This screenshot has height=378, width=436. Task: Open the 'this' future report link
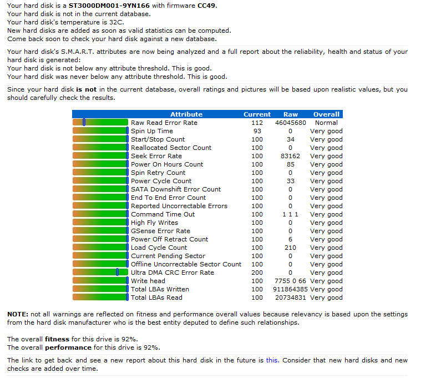[272, 360]
